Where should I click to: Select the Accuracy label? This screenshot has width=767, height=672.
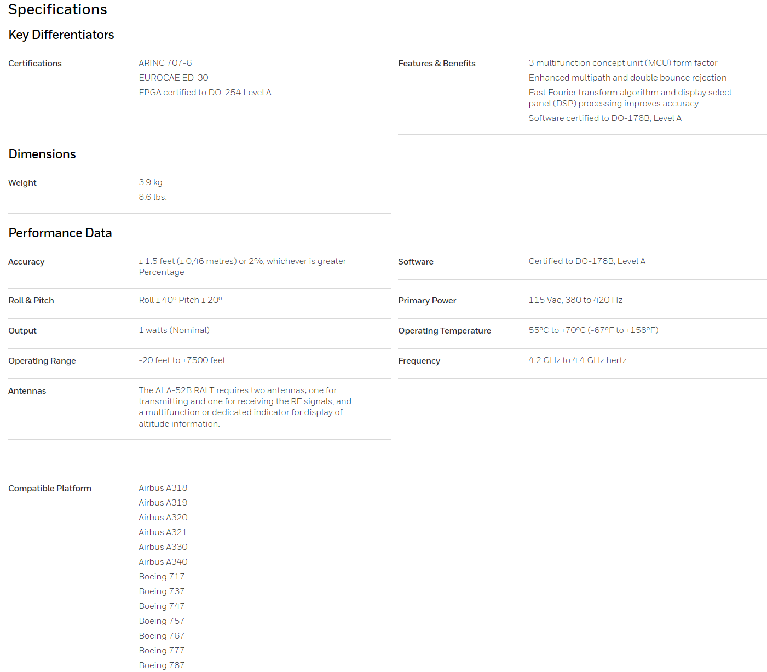click(x=26, y=262)
